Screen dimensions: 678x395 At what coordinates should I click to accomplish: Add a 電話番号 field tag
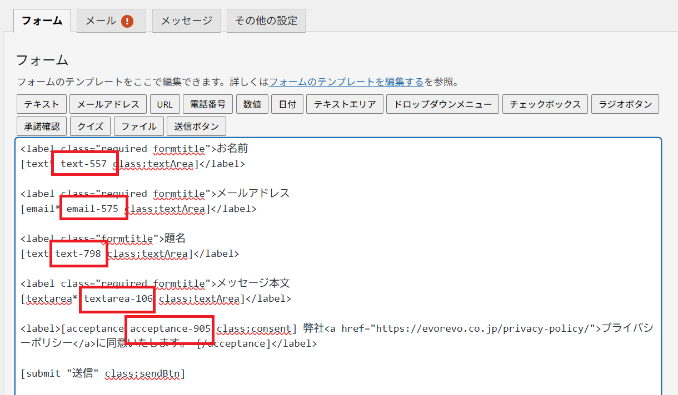pyautogui.click(x=207, y=104)
